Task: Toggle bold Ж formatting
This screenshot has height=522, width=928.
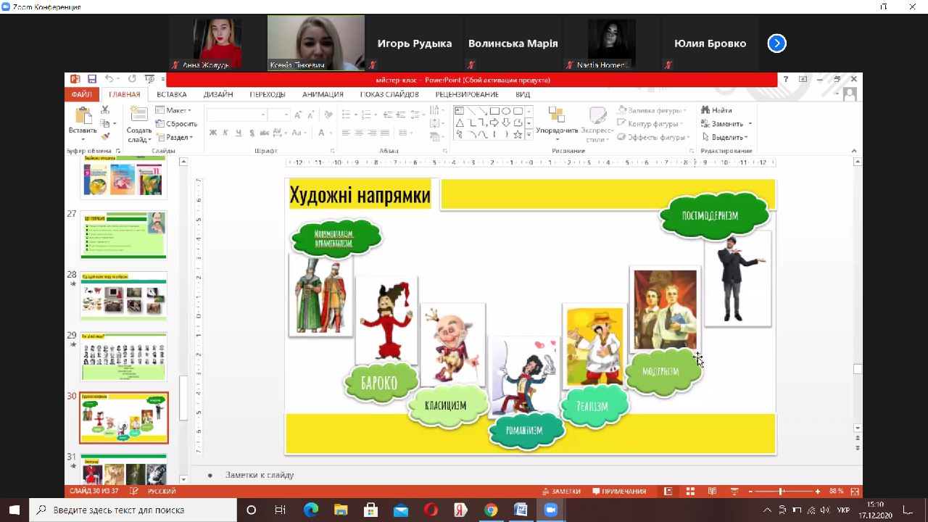Action: (213, 133)
